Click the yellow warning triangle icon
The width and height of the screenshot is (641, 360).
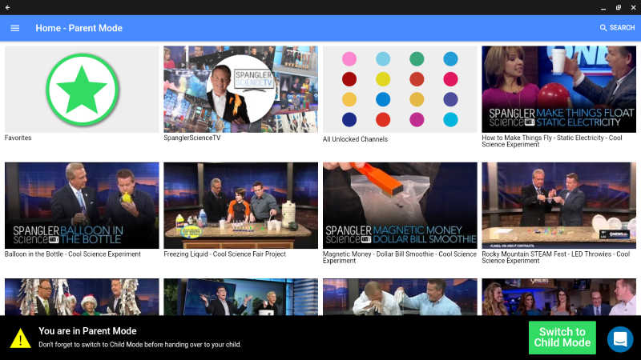point(20,338)
